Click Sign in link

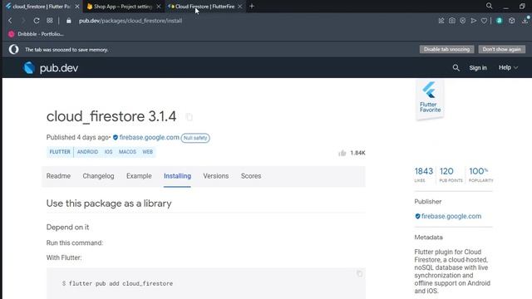tap(478, 68)
